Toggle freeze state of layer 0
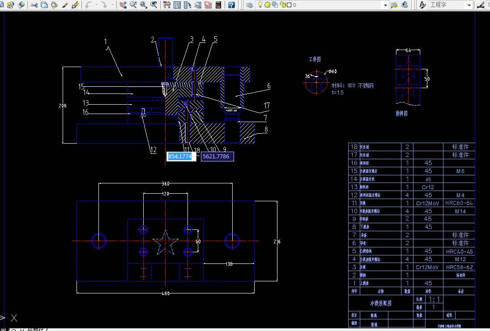This screenshot has height=331, width=490. point(267,5)
